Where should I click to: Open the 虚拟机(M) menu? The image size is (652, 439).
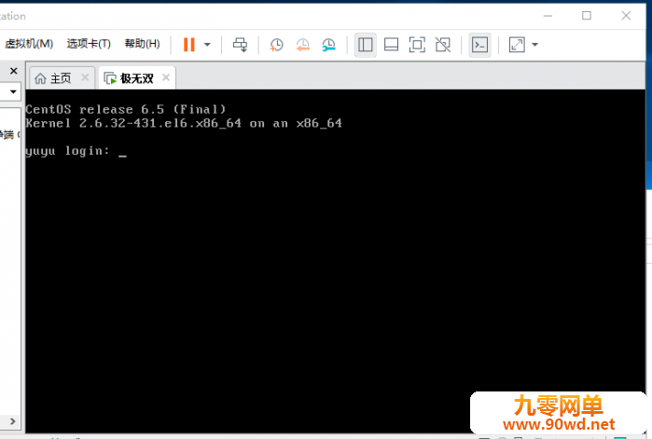tap(28, 44)
